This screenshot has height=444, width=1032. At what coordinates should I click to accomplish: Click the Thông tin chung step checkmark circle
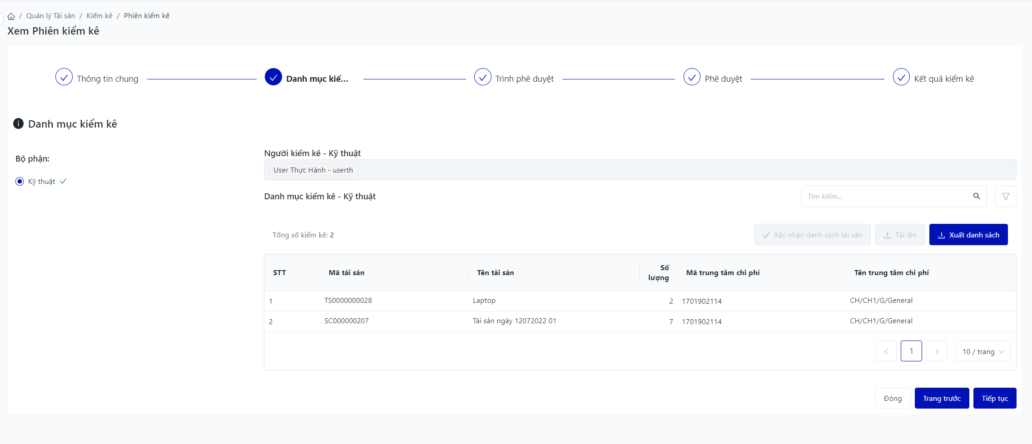pyautogui.click(x=64, y=77)
